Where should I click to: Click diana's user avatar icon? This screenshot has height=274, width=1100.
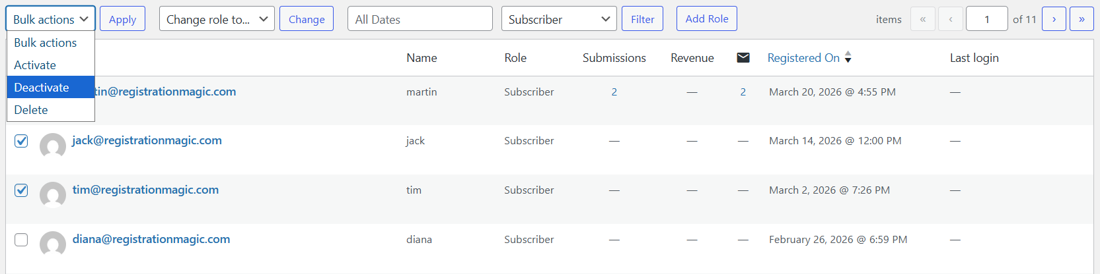click(53, 244)
